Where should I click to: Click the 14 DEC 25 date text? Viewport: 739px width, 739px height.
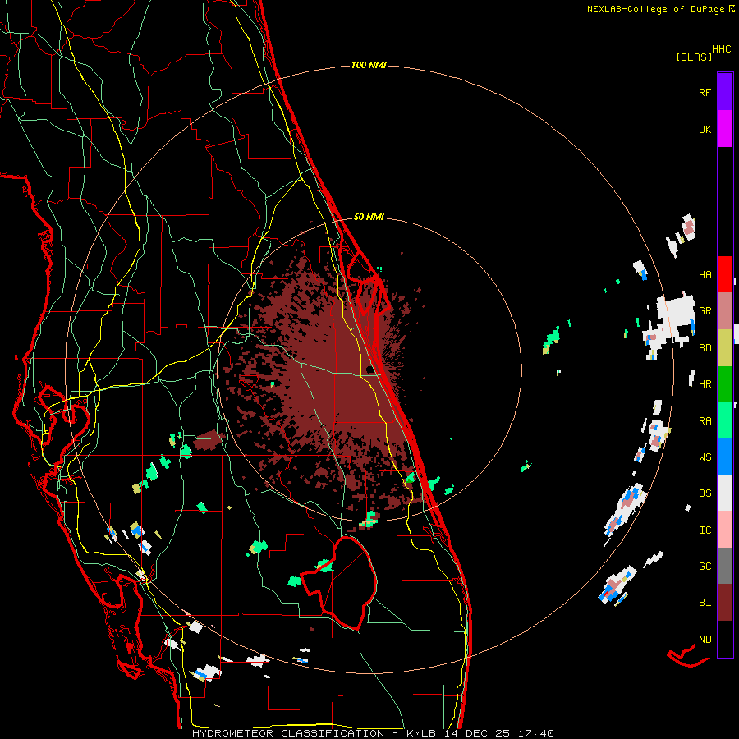(x=477, y=733)
